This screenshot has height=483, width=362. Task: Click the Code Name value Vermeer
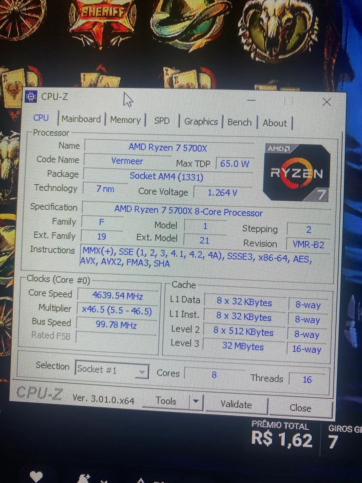click(127, 161)
